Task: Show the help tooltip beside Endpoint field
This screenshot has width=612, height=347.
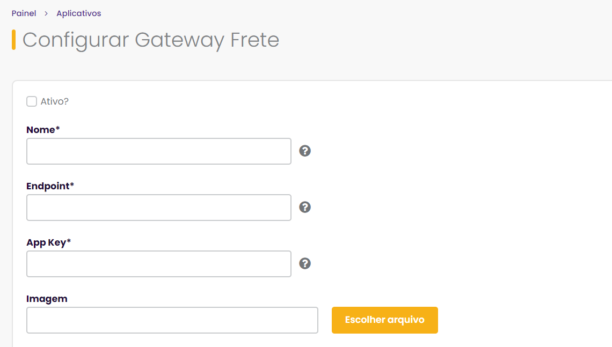Action: pos(305,207)
